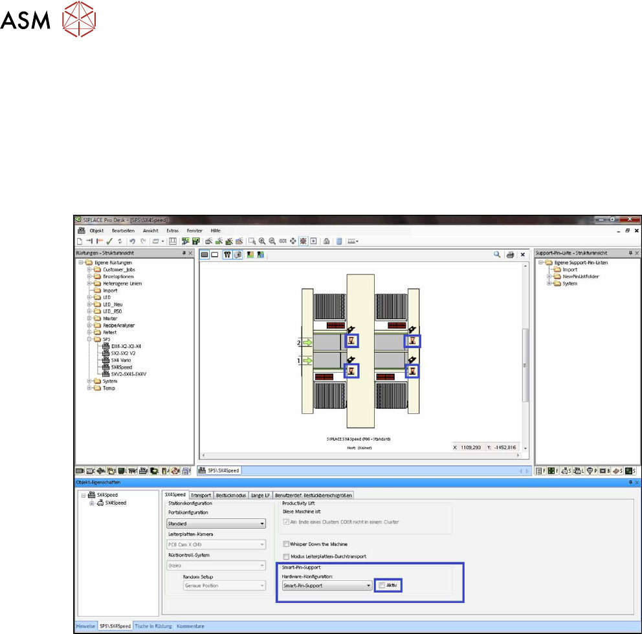Select Import folder in the Support-Pin-Liste panel
The width and height of the screenshot is (642, 634).
coord(570,269)
